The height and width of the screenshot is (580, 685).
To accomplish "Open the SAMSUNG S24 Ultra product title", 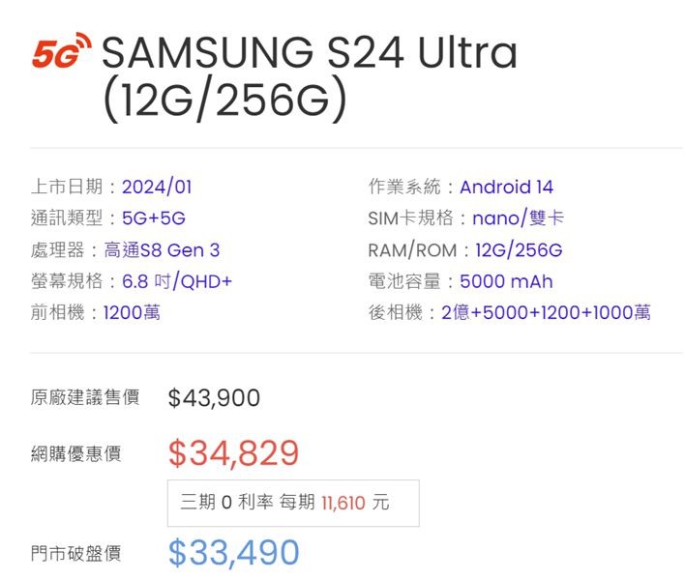I will point(310,76).
